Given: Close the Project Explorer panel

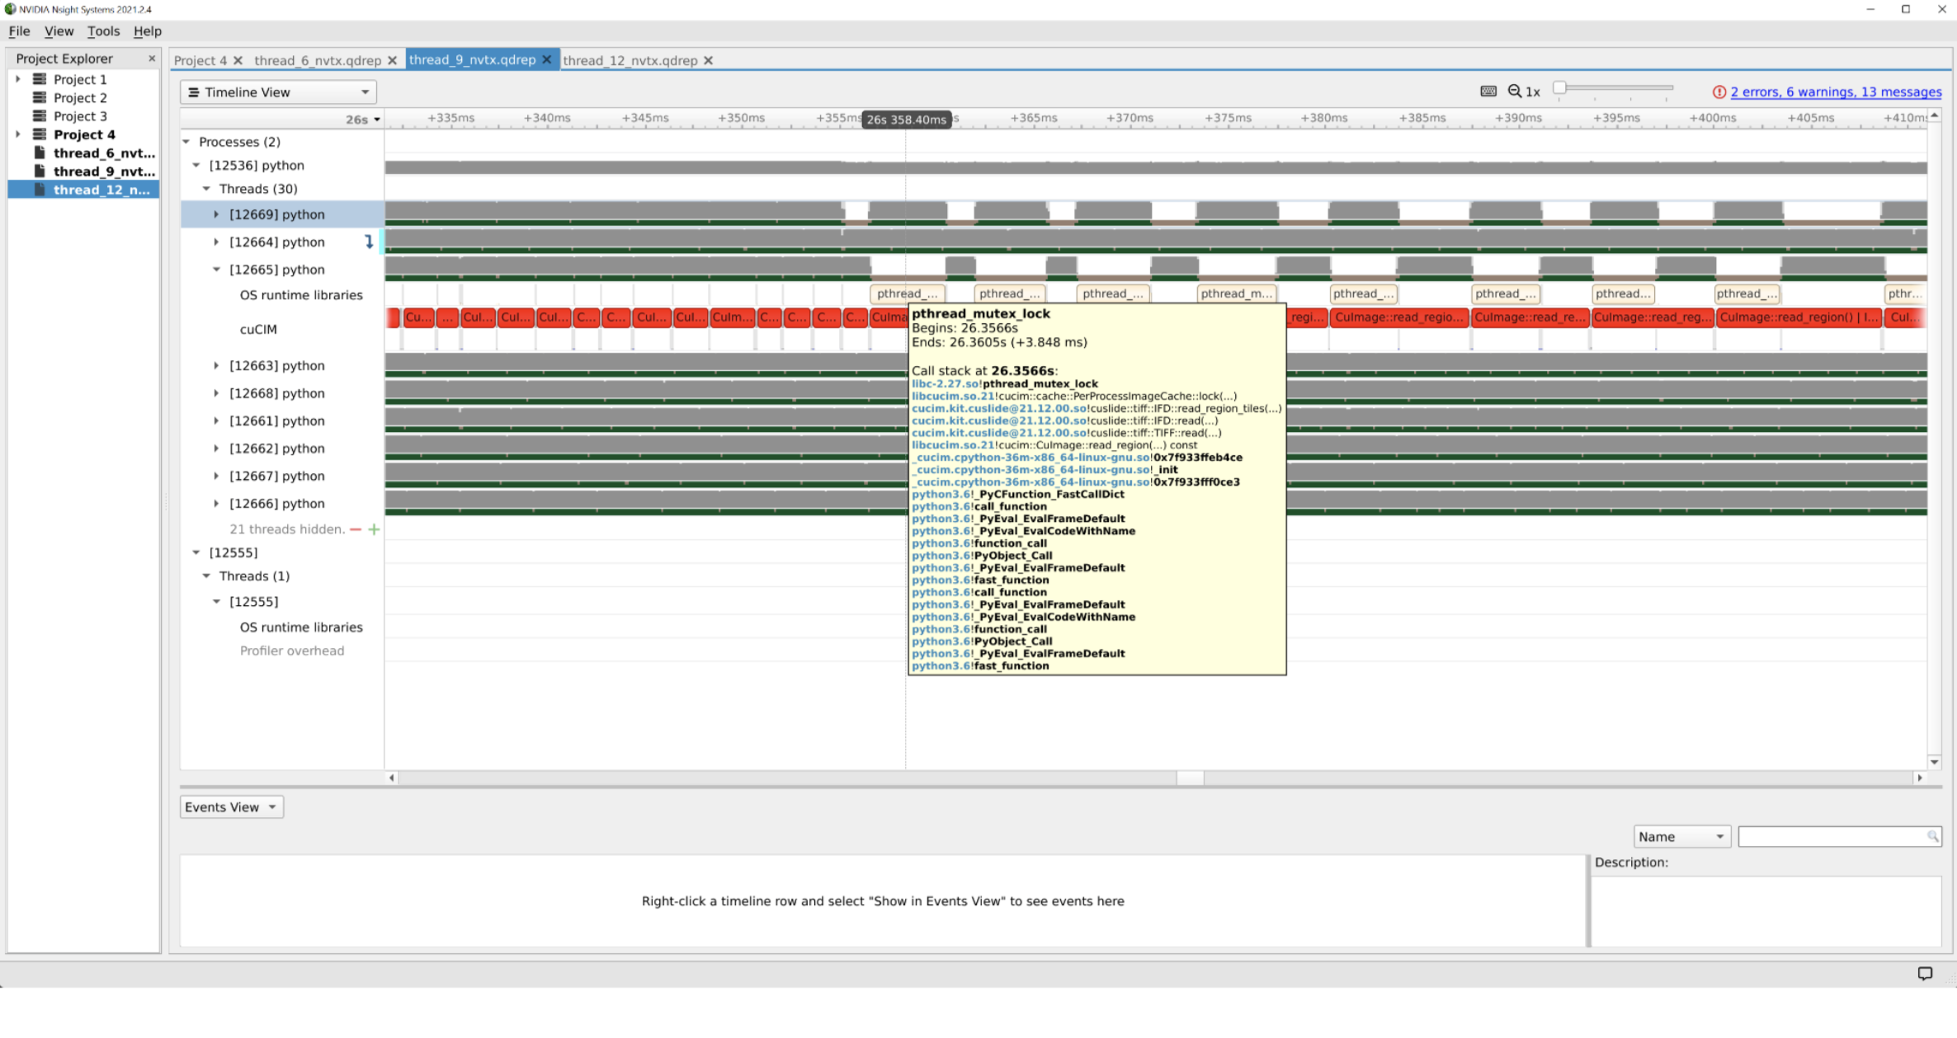Looking at the screenshot, I should coord(152,59).
